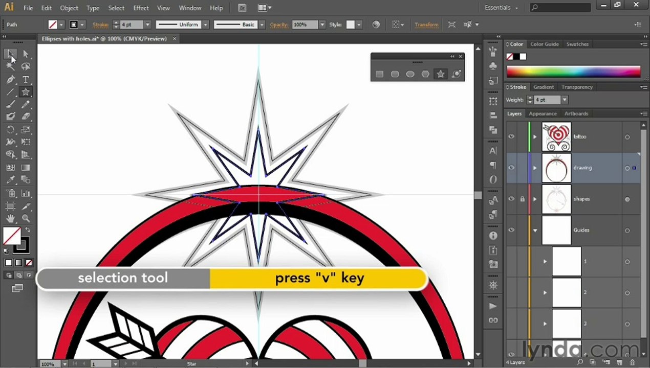Click the color spectrum bar in Color panel
Viewport: 650px width, 368px height.
[x=573, y=71]
